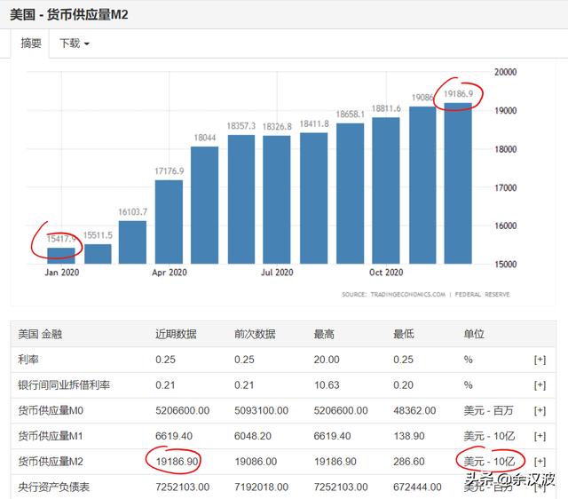Screen dimensions: 568x499
Task: Select the Jul 2020 bar labeled 18326.8
Action: pyautogui.click(x=277, y=200)
